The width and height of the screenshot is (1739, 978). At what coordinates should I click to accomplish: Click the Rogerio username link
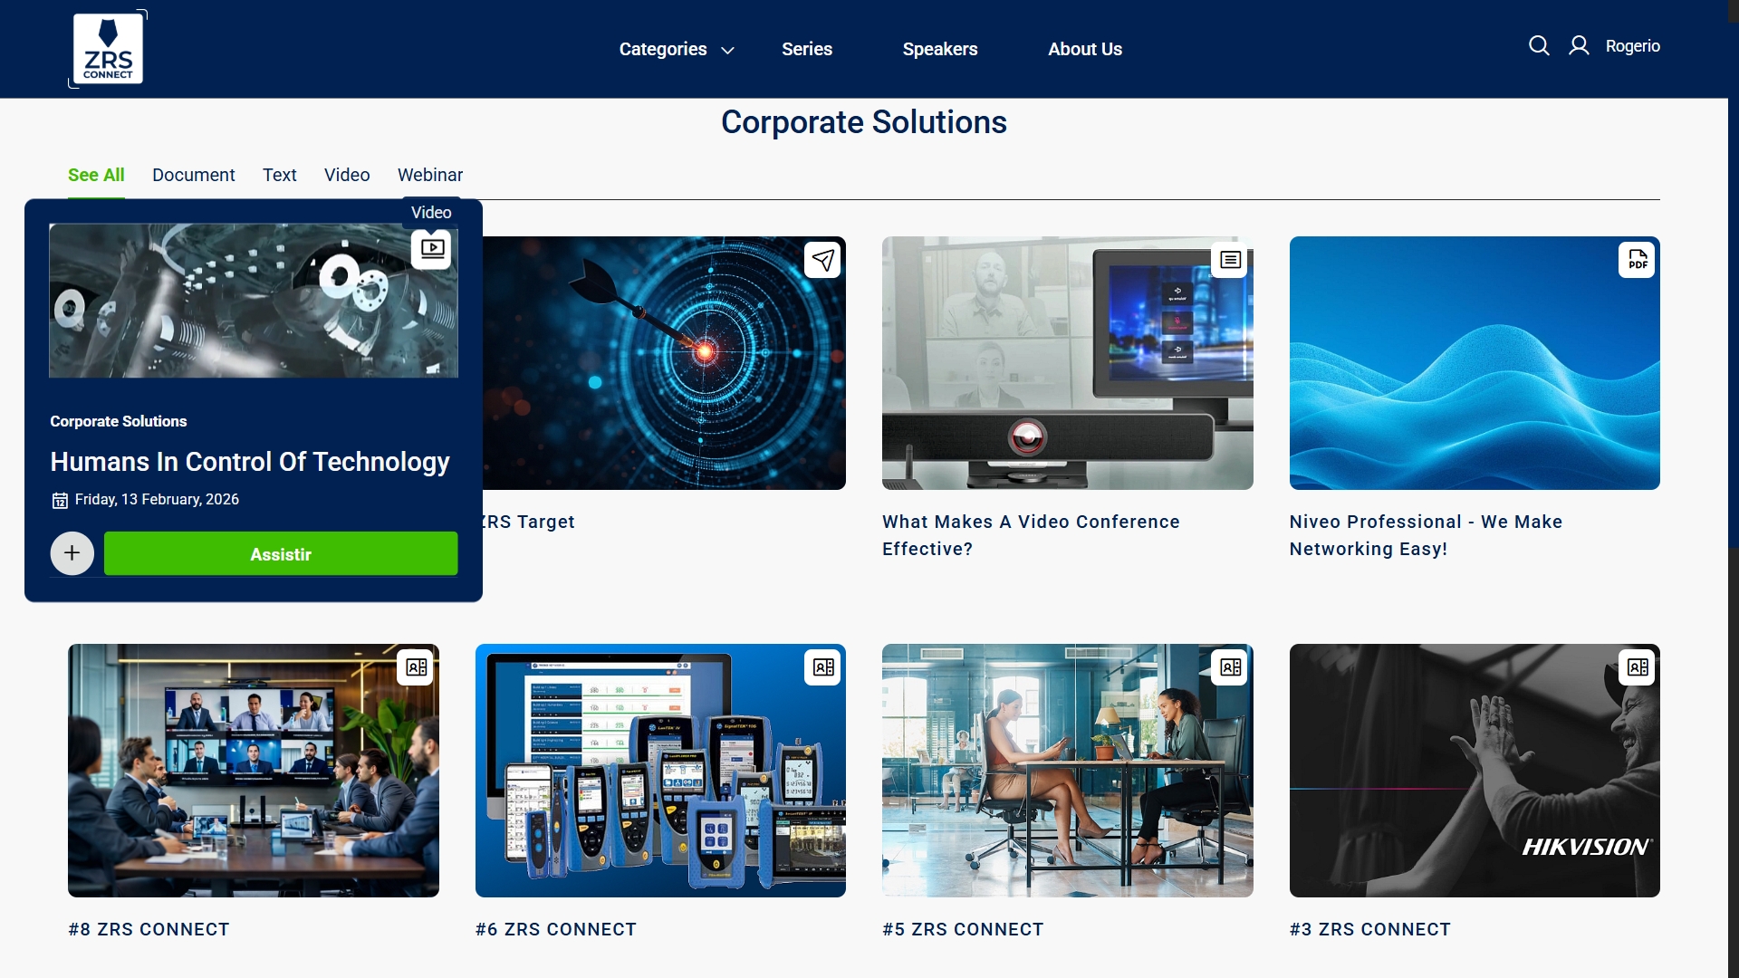1633,46
